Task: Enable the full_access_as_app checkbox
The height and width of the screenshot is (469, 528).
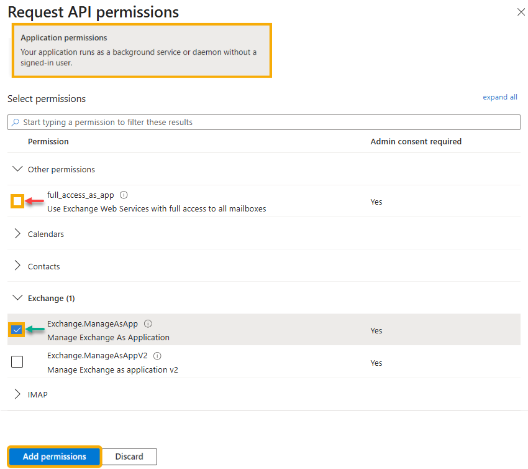Action: coord(17,202)
